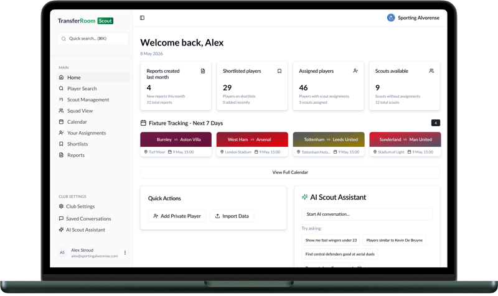The height and width of the screenshot is (296, 498).
Task: Click the calendar icon beside Fixture Tracking
Action: pyautogui.click(x=143, y=123)
